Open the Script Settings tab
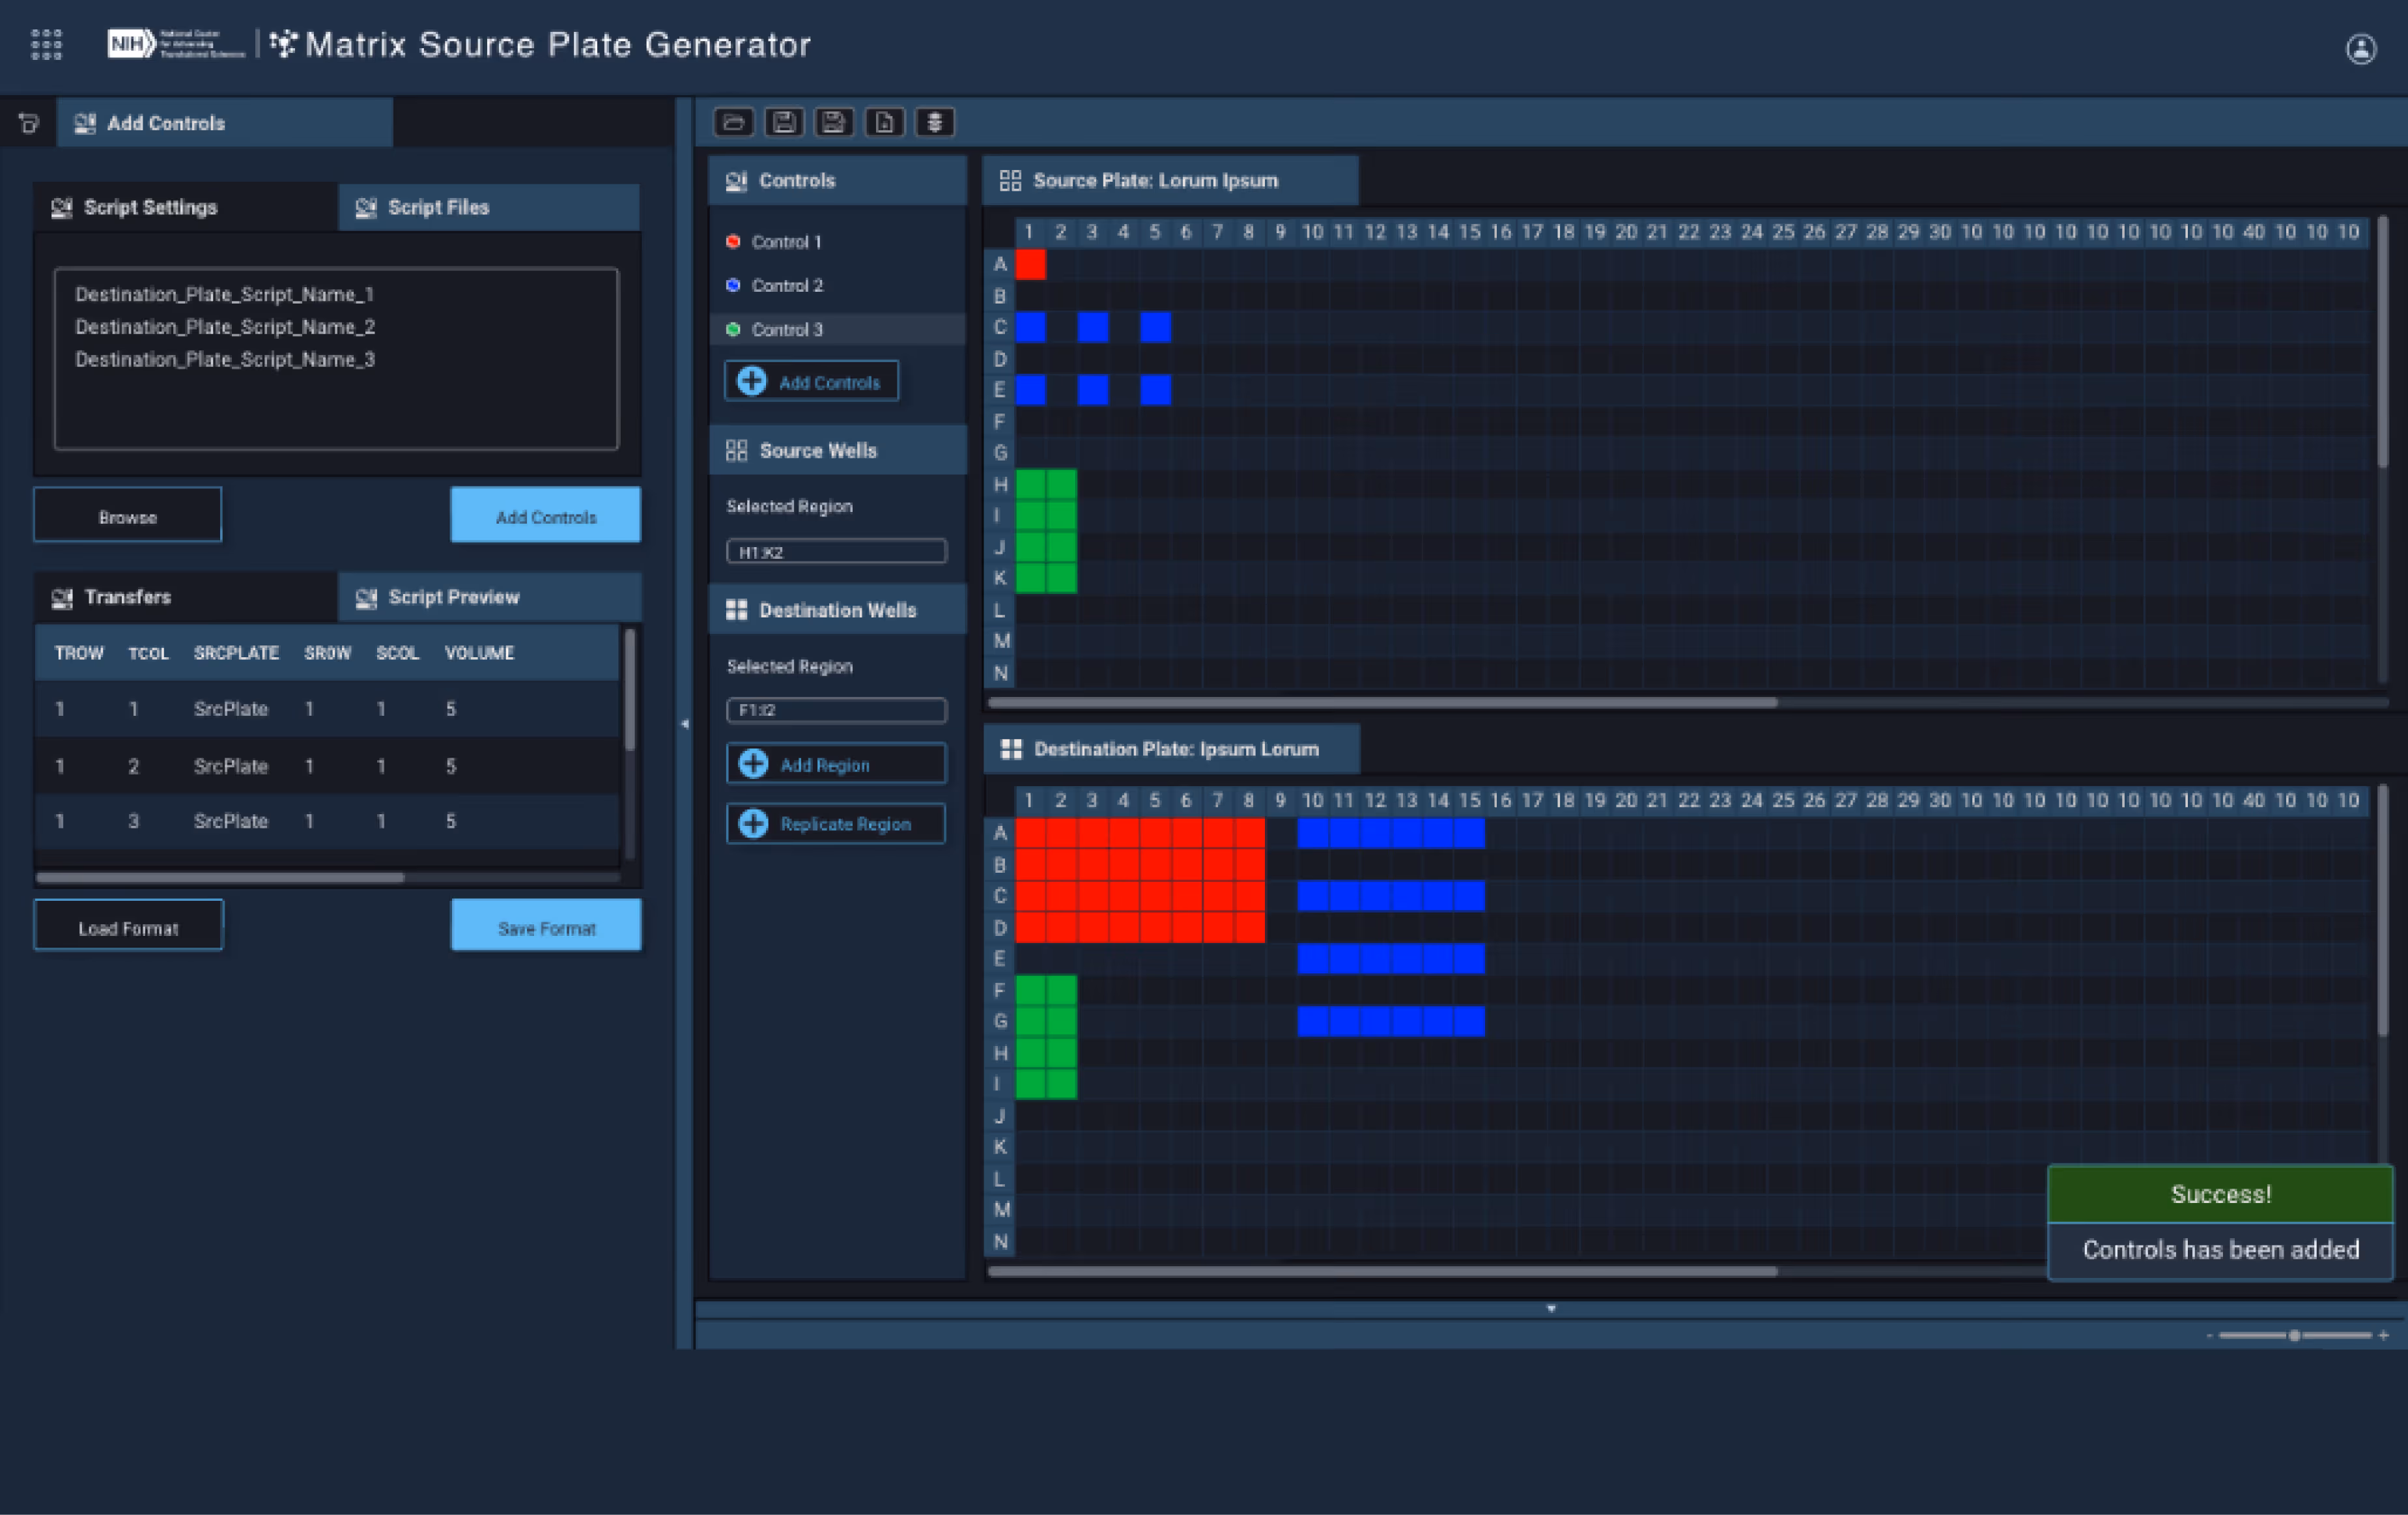The width and height of the screenshot is (2408, 1515). point(187,207)
